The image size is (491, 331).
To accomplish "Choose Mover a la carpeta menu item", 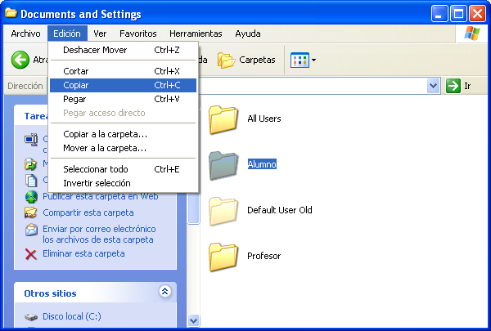I will pyautogui.click(x=105, y=148).
